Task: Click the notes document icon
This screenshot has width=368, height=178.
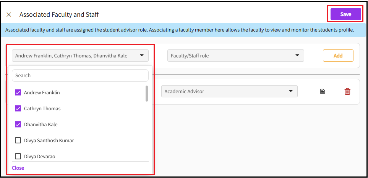Action: click(x=323, y=91)
